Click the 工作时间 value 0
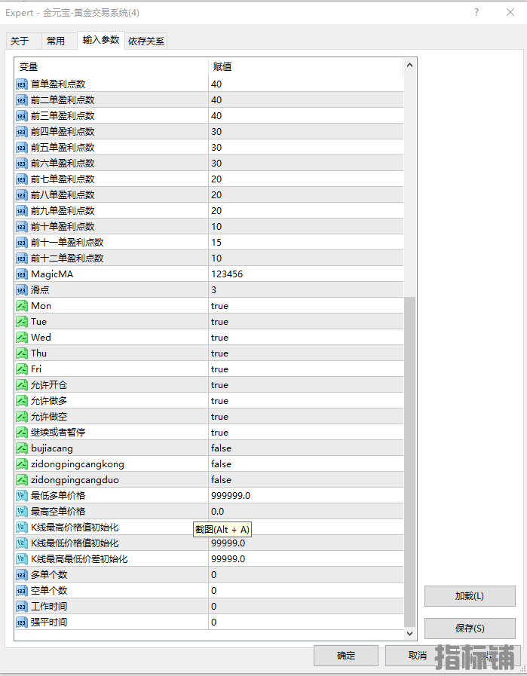The width and height of the screenshot is (527, 676). click(213, 606)
